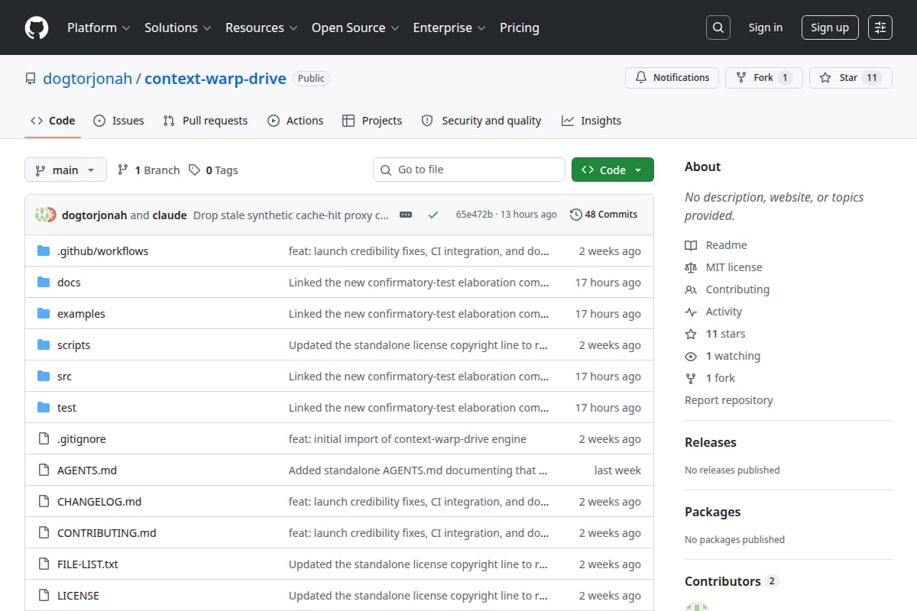The height and width of the screenshot is (611, 917).
Task: Click AGENTS.md commit message 'Added standalone AGENTS.md'
Action: (x=418, y=470)
